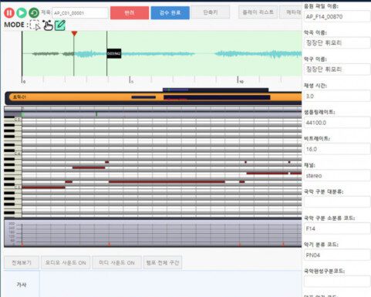This screenshot has width=371, height=297.
Task: Click the C4 piano key
Action: click(x=18, y=154)
